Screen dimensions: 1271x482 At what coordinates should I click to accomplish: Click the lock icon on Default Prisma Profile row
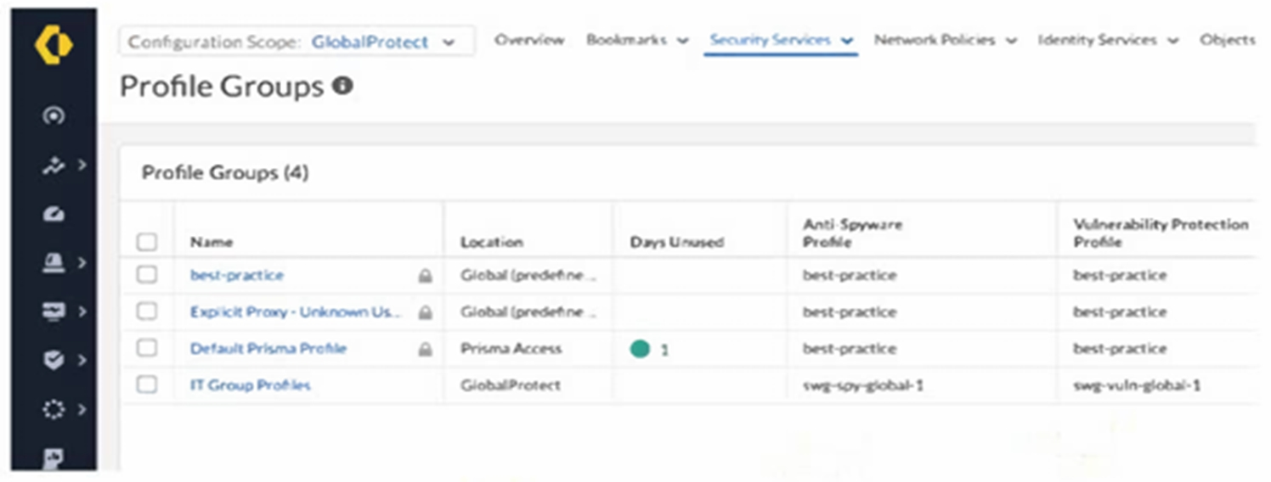point(425,349)
